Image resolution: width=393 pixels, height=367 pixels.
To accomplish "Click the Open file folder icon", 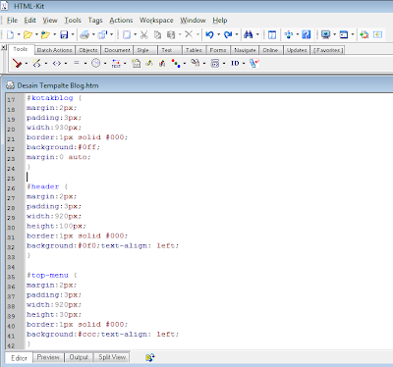I will tap(28, 34).
